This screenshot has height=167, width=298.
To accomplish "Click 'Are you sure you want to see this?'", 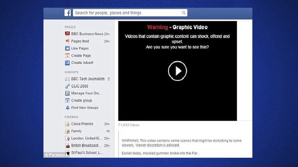I will point(177,47).
